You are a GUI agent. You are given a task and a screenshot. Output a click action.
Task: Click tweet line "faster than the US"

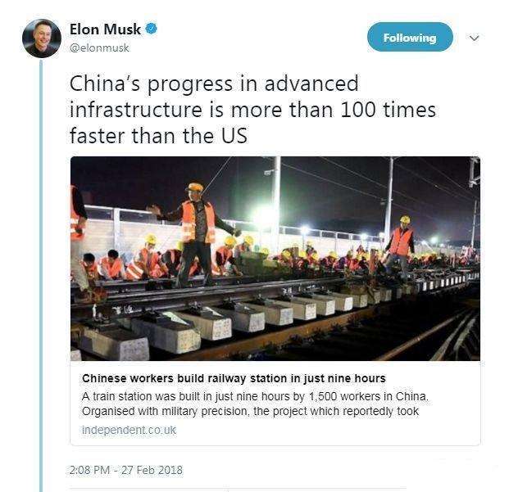click(158, 135)
